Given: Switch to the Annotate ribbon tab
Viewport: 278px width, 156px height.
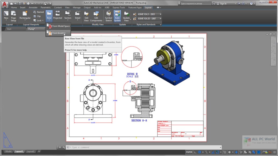Looking at the screenshot, I should [x=33, y=7].
